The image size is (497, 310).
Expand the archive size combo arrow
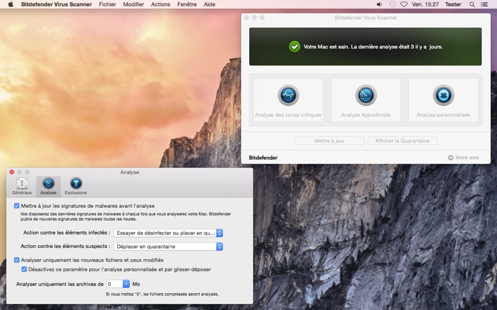[126, 284]
